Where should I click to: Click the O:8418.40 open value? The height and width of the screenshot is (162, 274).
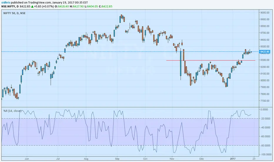(62, 6)
